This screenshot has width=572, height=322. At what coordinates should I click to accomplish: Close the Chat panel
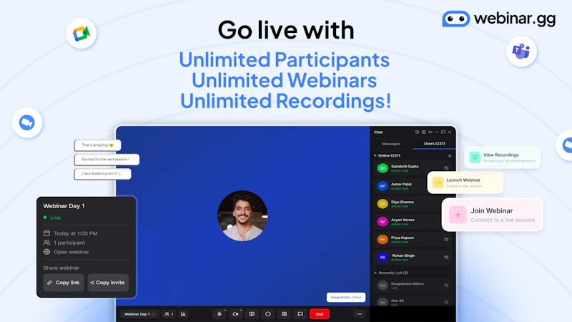click(x=450, y=132)
